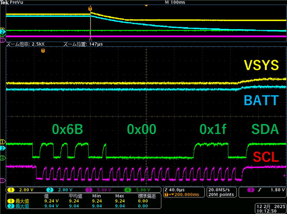This screenshot has width=287, height=214.
Task: Click the 1.80 V trigger level readout
Action: 278,190
